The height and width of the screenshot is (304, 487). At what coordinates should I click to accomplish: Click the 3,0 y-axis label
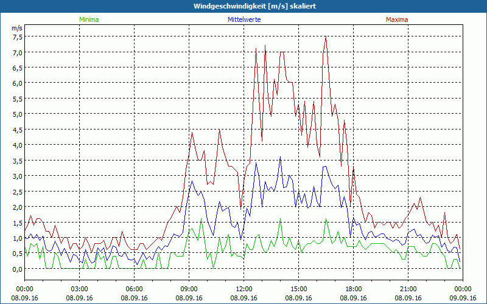pos(18,176)
